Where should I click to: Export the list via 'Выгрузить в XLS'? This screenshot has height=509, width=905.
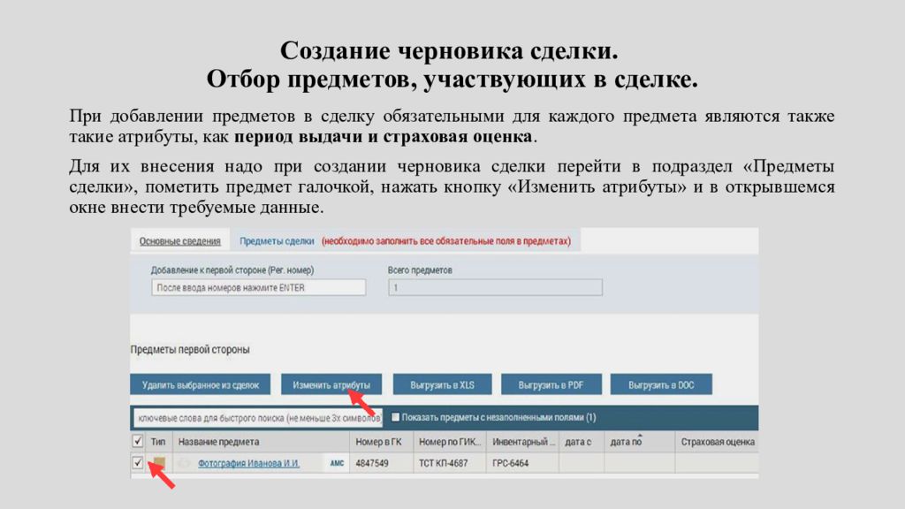[x=442, y=384]
